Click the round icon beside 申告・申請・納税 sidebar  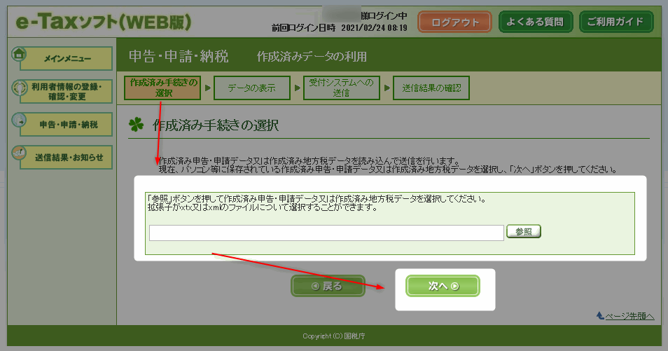(x=19, y=121)
